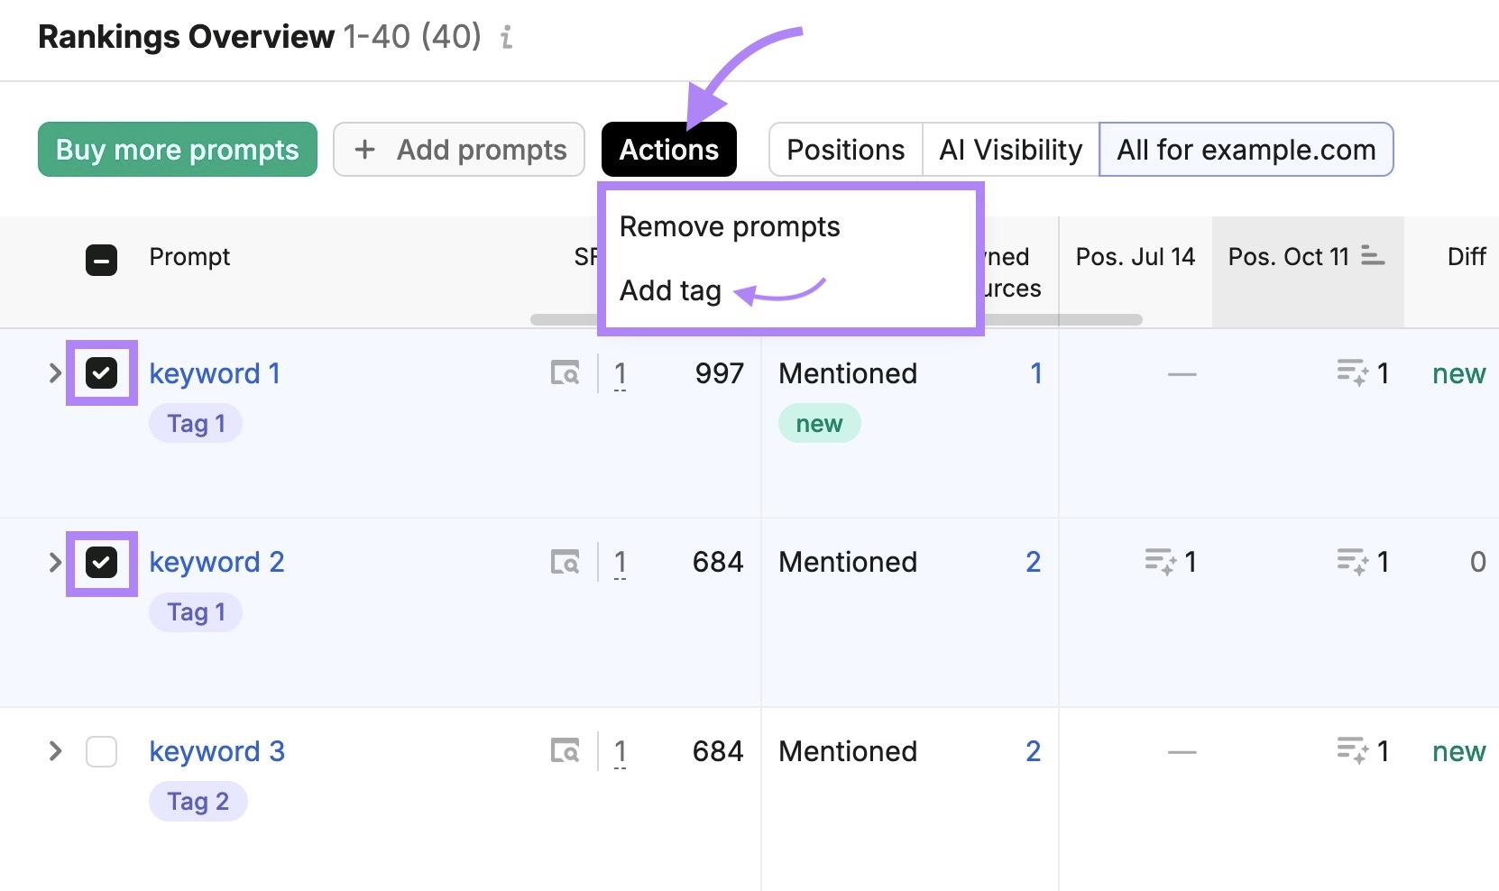Sort by the Pos. Jul 14 column

1135,257
